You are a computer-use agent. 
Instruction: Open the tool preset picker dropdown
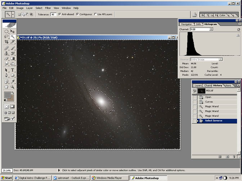point(13,15)
